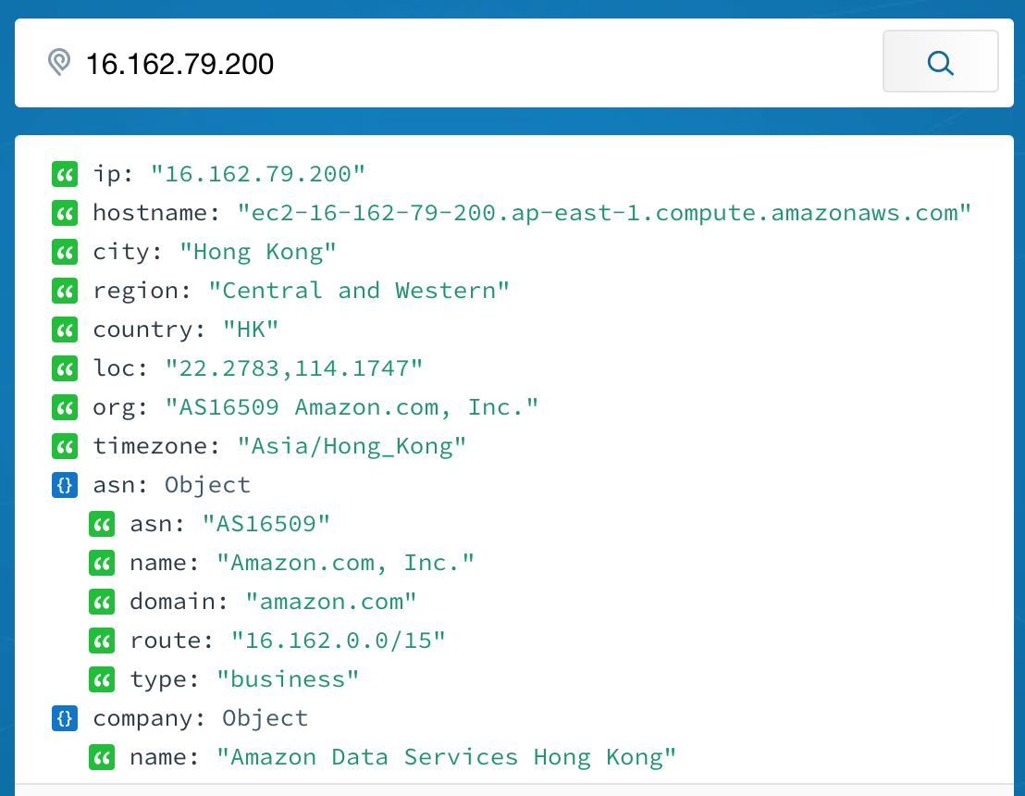Select the city value "Hong Kong"

point(257,252)
